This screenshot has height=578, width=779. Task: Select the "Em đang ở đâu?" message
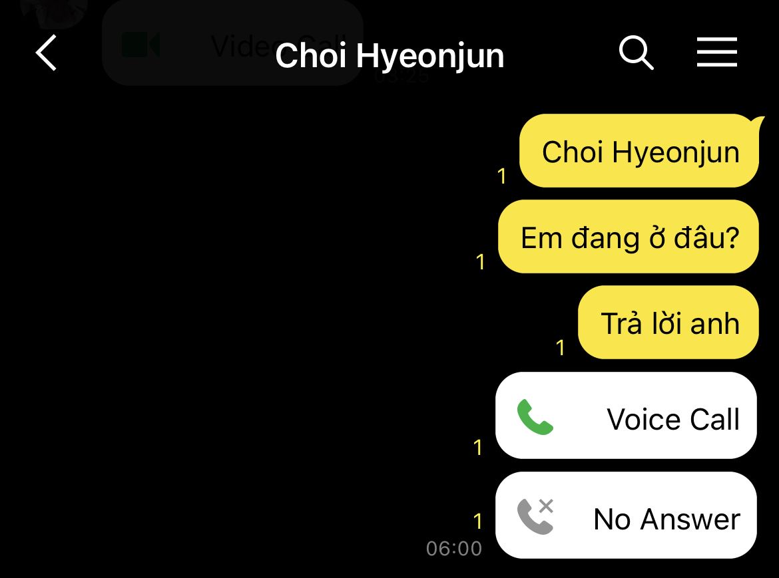tap(629, 237)
